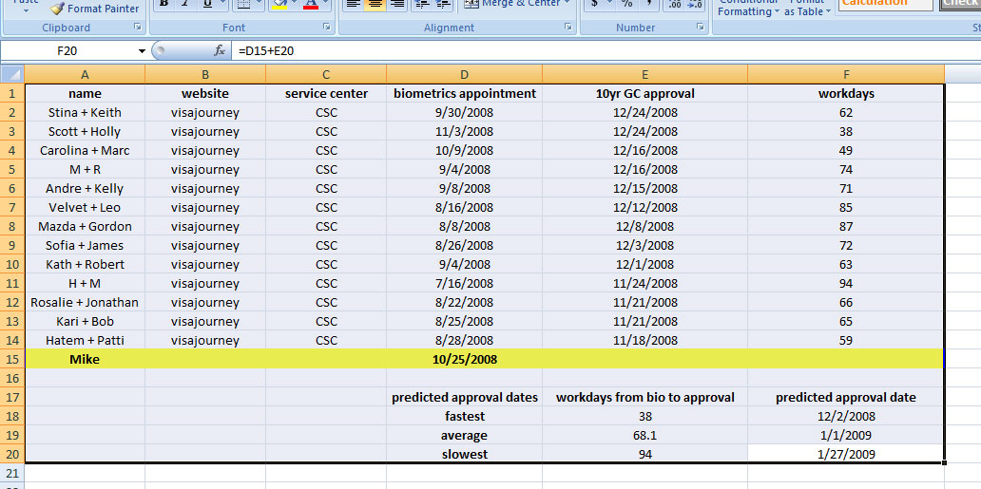The image size is (981, 489).
Task: Click the formula bar with =D15+E20
Action: pos(606,51)
